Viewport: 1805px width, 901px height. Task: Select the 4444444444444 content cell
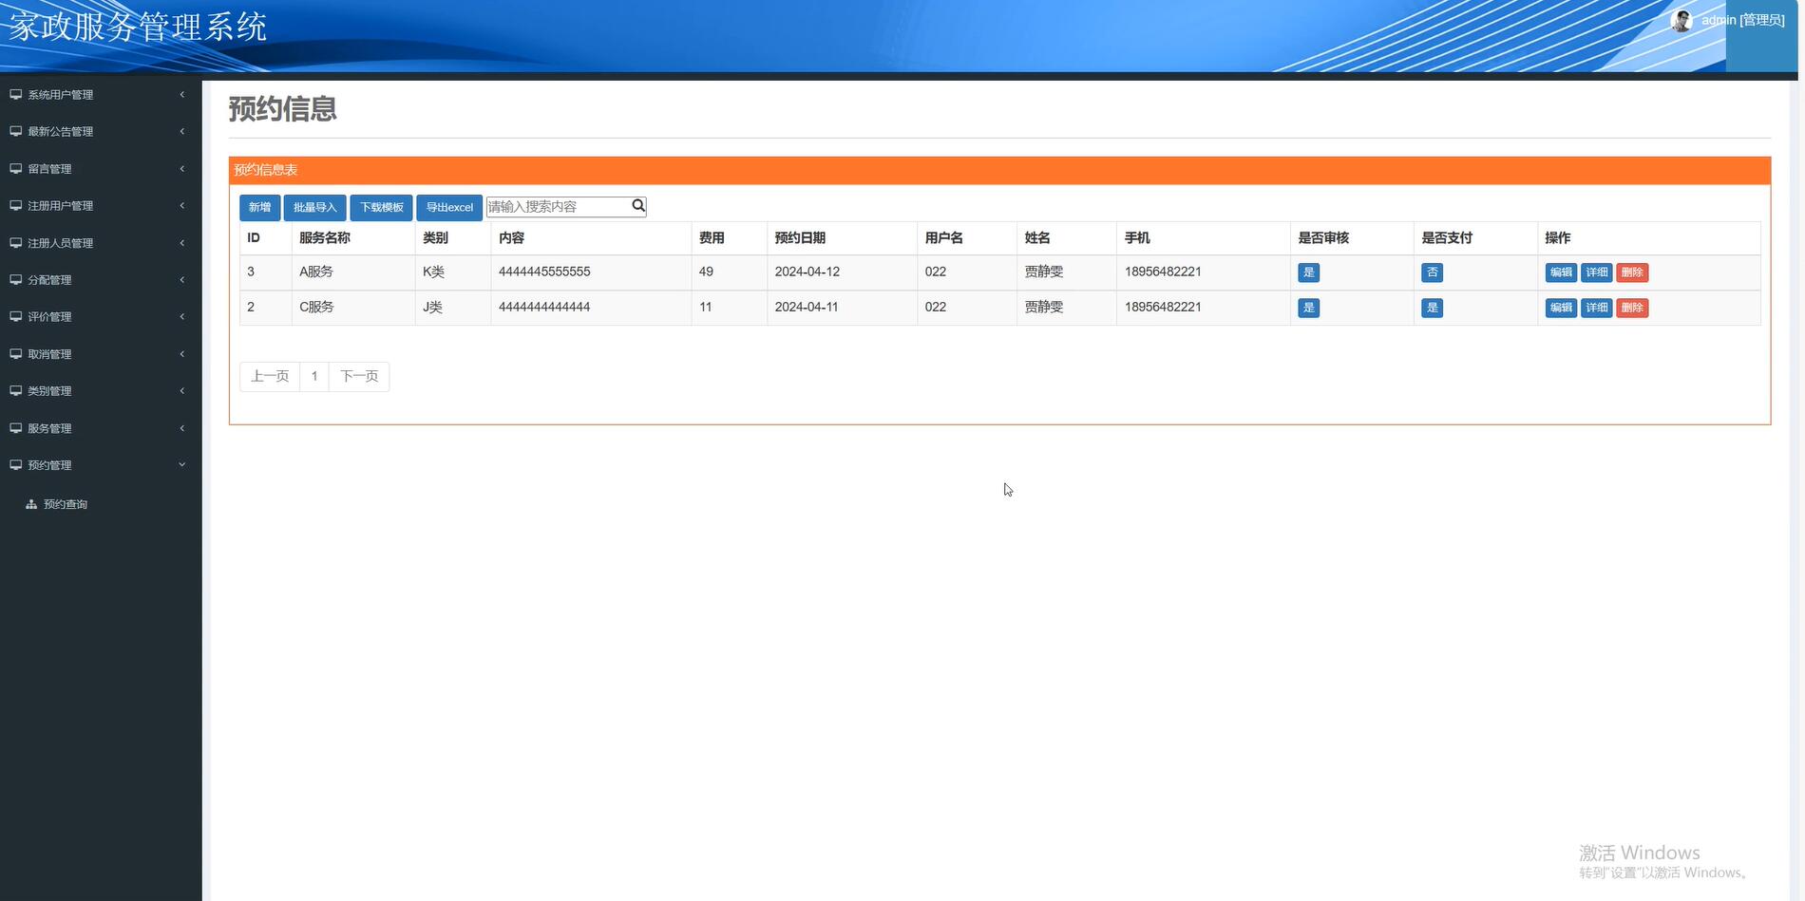(x=591, y=308)
